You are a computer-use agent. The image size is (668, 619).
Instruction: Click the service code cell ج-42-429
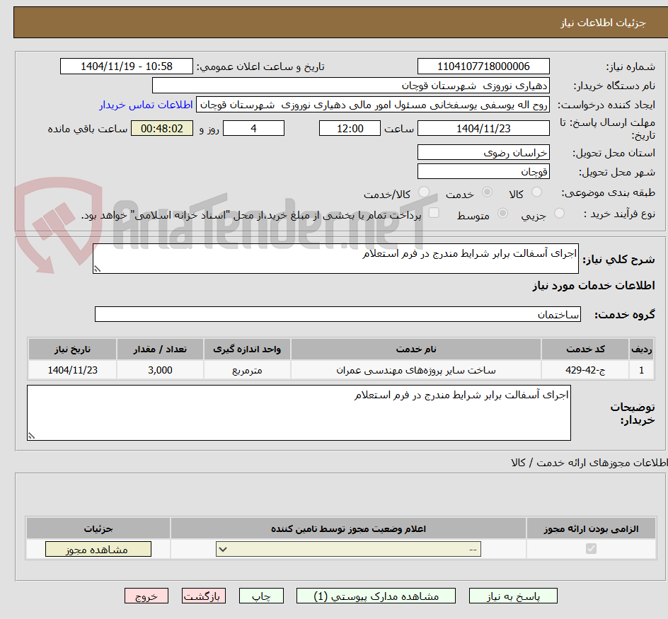pos(585,370)
